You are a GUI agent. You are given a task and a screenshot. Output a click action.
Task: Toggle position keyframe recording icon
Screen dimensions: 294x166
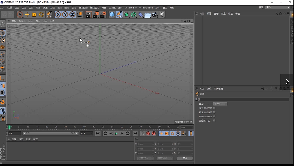pyautogui.click(x=161, y=133)
